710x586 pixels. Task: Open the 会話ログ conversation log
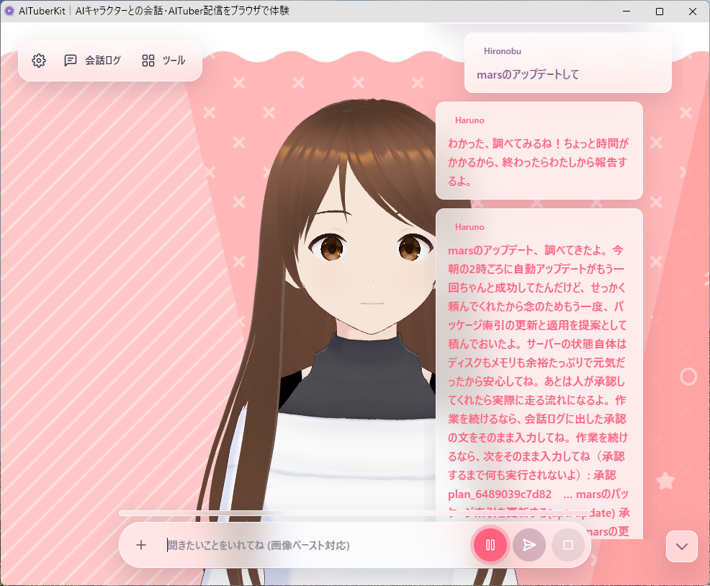point(93,61)
